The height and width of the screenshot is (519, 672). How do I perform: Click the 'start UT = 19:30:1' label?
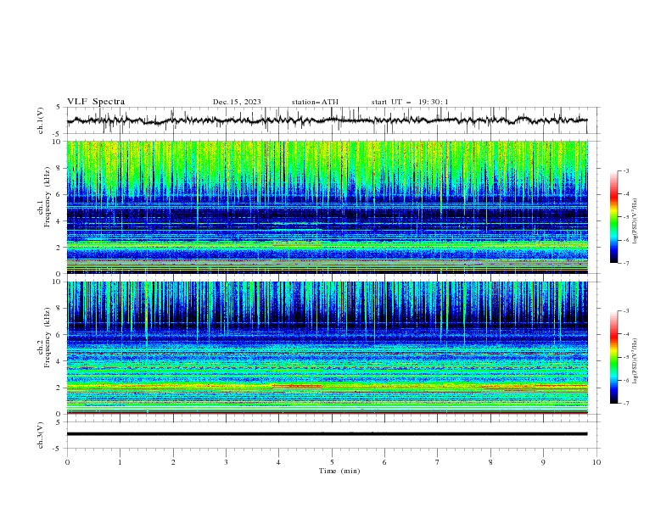pos(410,102)
